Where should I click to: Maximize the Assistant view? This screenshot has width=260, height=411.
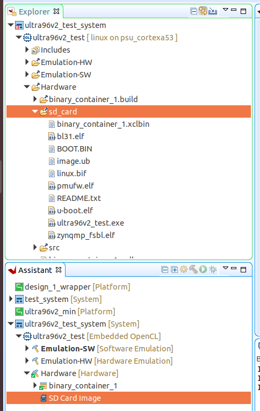click(x=243, y=270)
